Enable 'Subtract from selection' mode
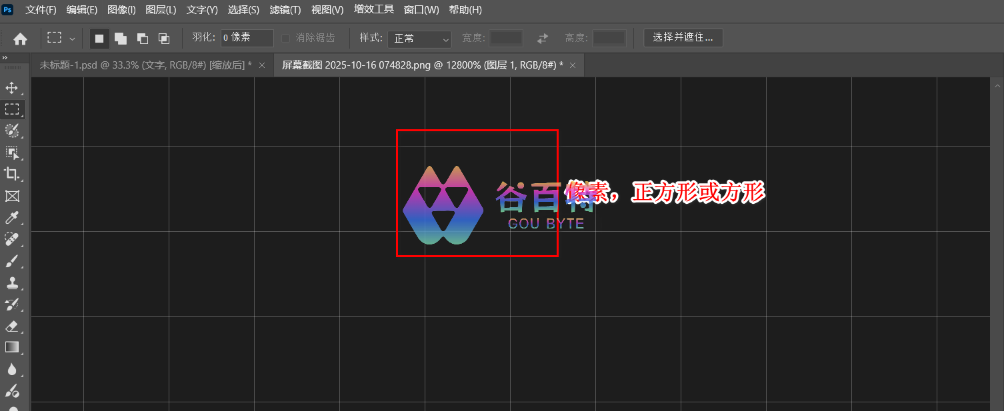 pos(142,39)
